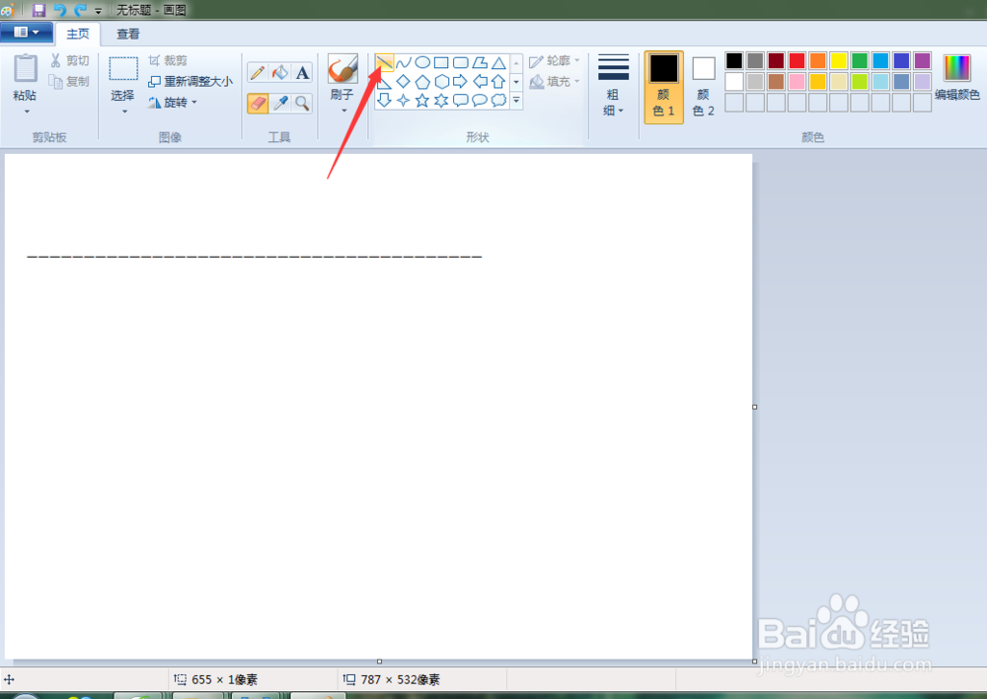
Task: Open the Paint file menu button
Action: (26, 33)
